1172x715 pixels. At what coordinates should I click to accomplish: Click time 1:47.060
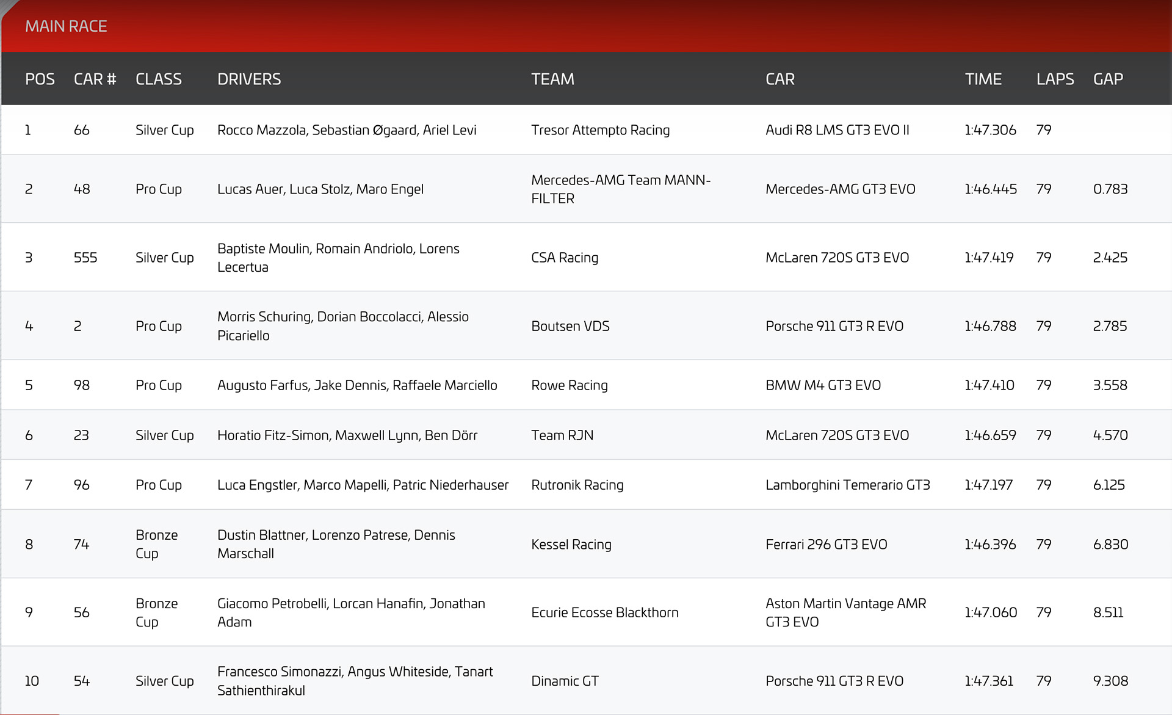pyautogui.click(x=991, y=612)
